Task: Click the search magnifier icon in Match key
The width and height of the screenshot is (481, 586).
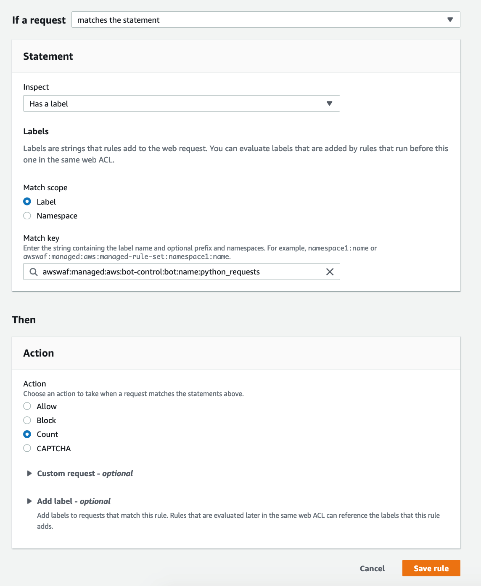Action: click(34, 272)
